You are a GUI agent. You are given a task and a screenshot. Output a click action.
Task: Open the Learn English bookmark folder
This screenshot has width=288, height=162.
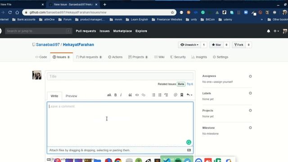[137, 19]
